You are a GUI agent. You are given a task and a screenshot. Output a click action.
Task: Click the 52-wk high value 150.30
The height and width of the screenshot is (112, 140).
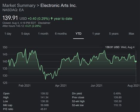click(x=118, y=101)
